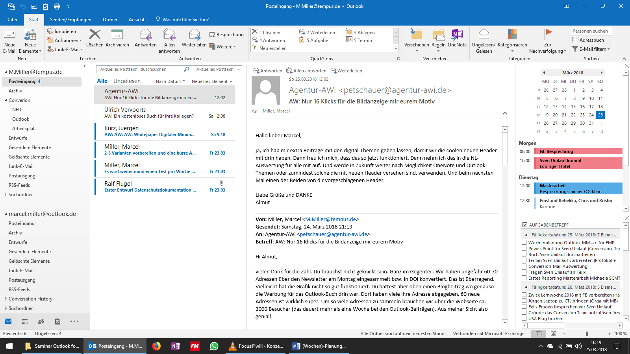Click the Weiterleiten ribbon icon
Screen dimensions: 630x354
pos(194,35)
